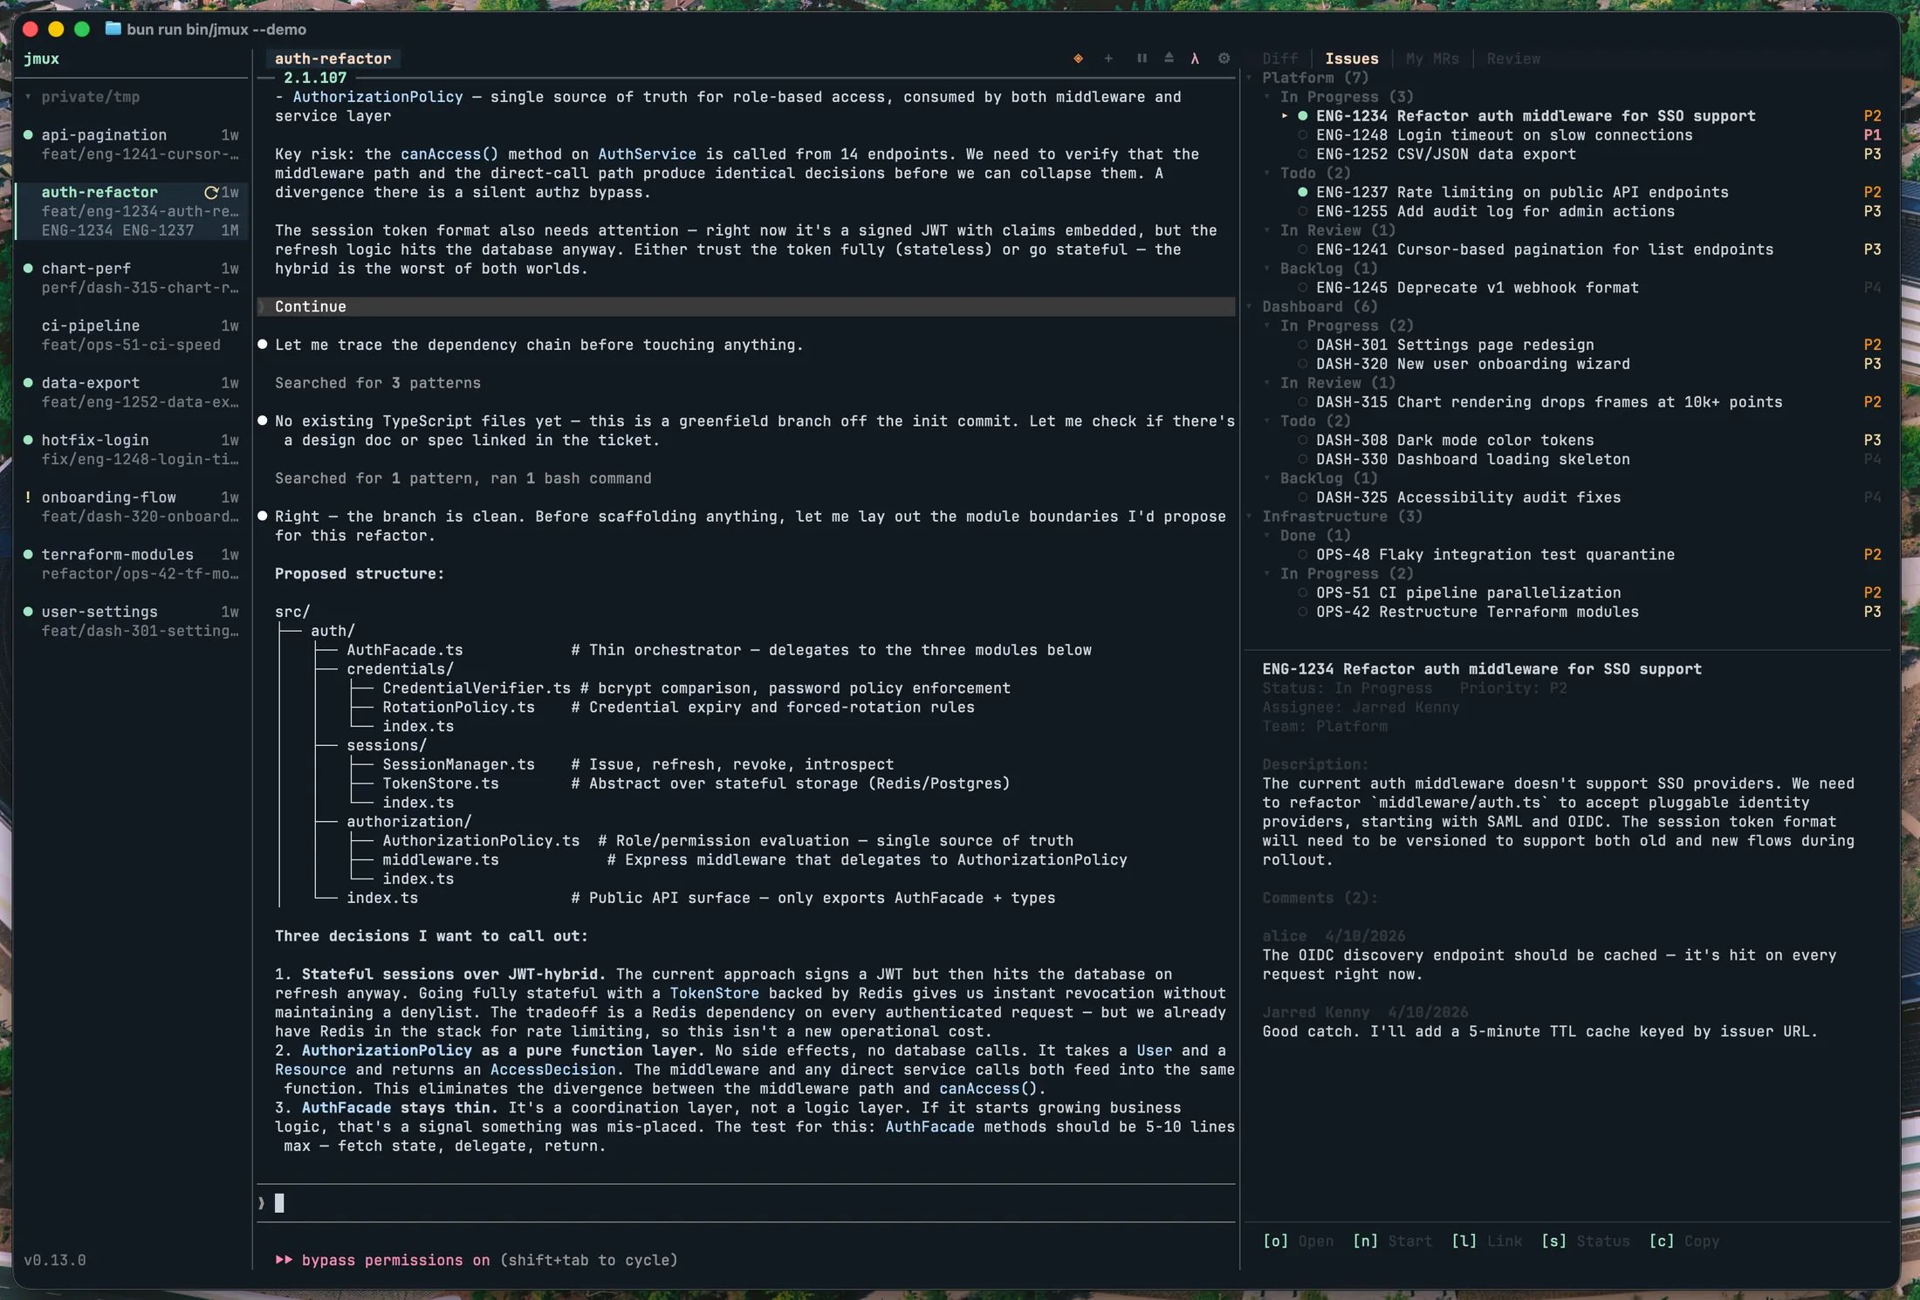The height and width of the screenshot is (1300, 1920).
Task: Collapse Platform In Review (1) section
Action: [1268, 230]
